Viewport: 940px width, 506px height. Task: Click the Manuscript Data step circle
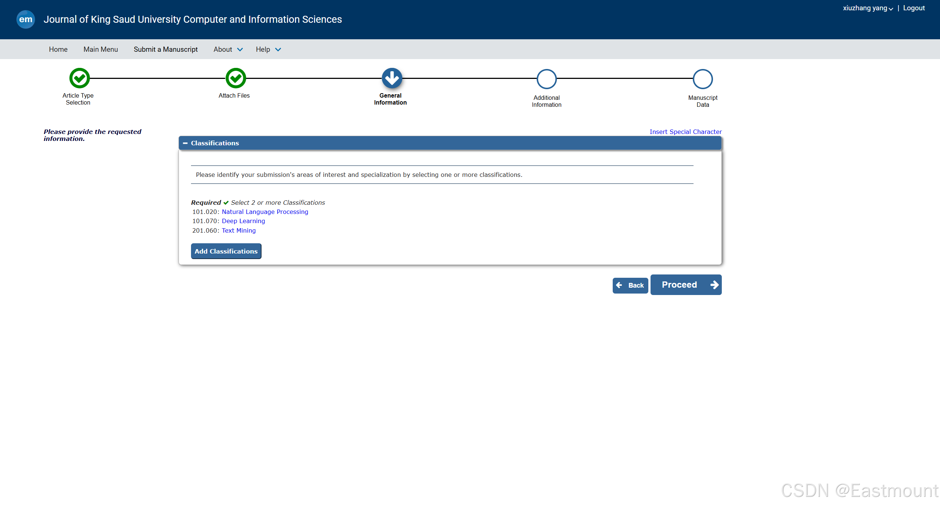(702, 79)
